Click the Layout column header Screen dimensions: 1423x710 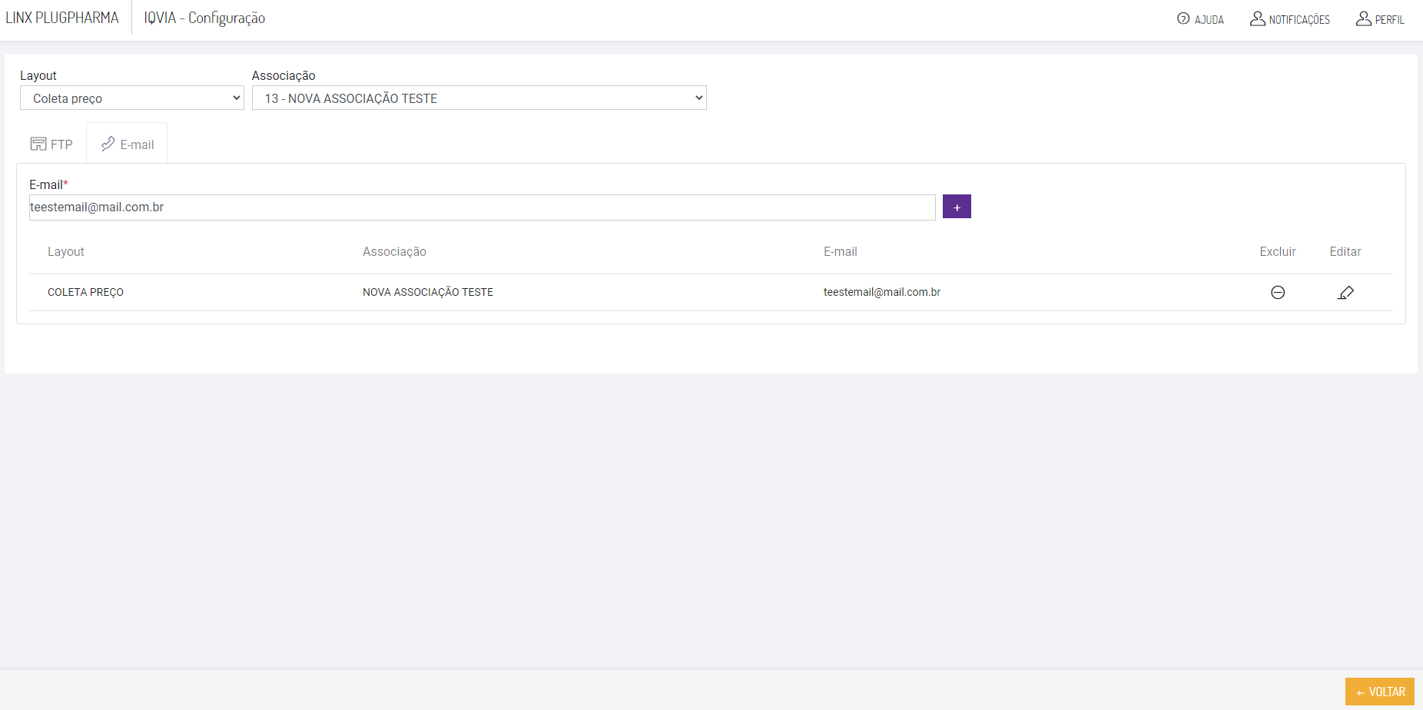click(x=66, y=251)
